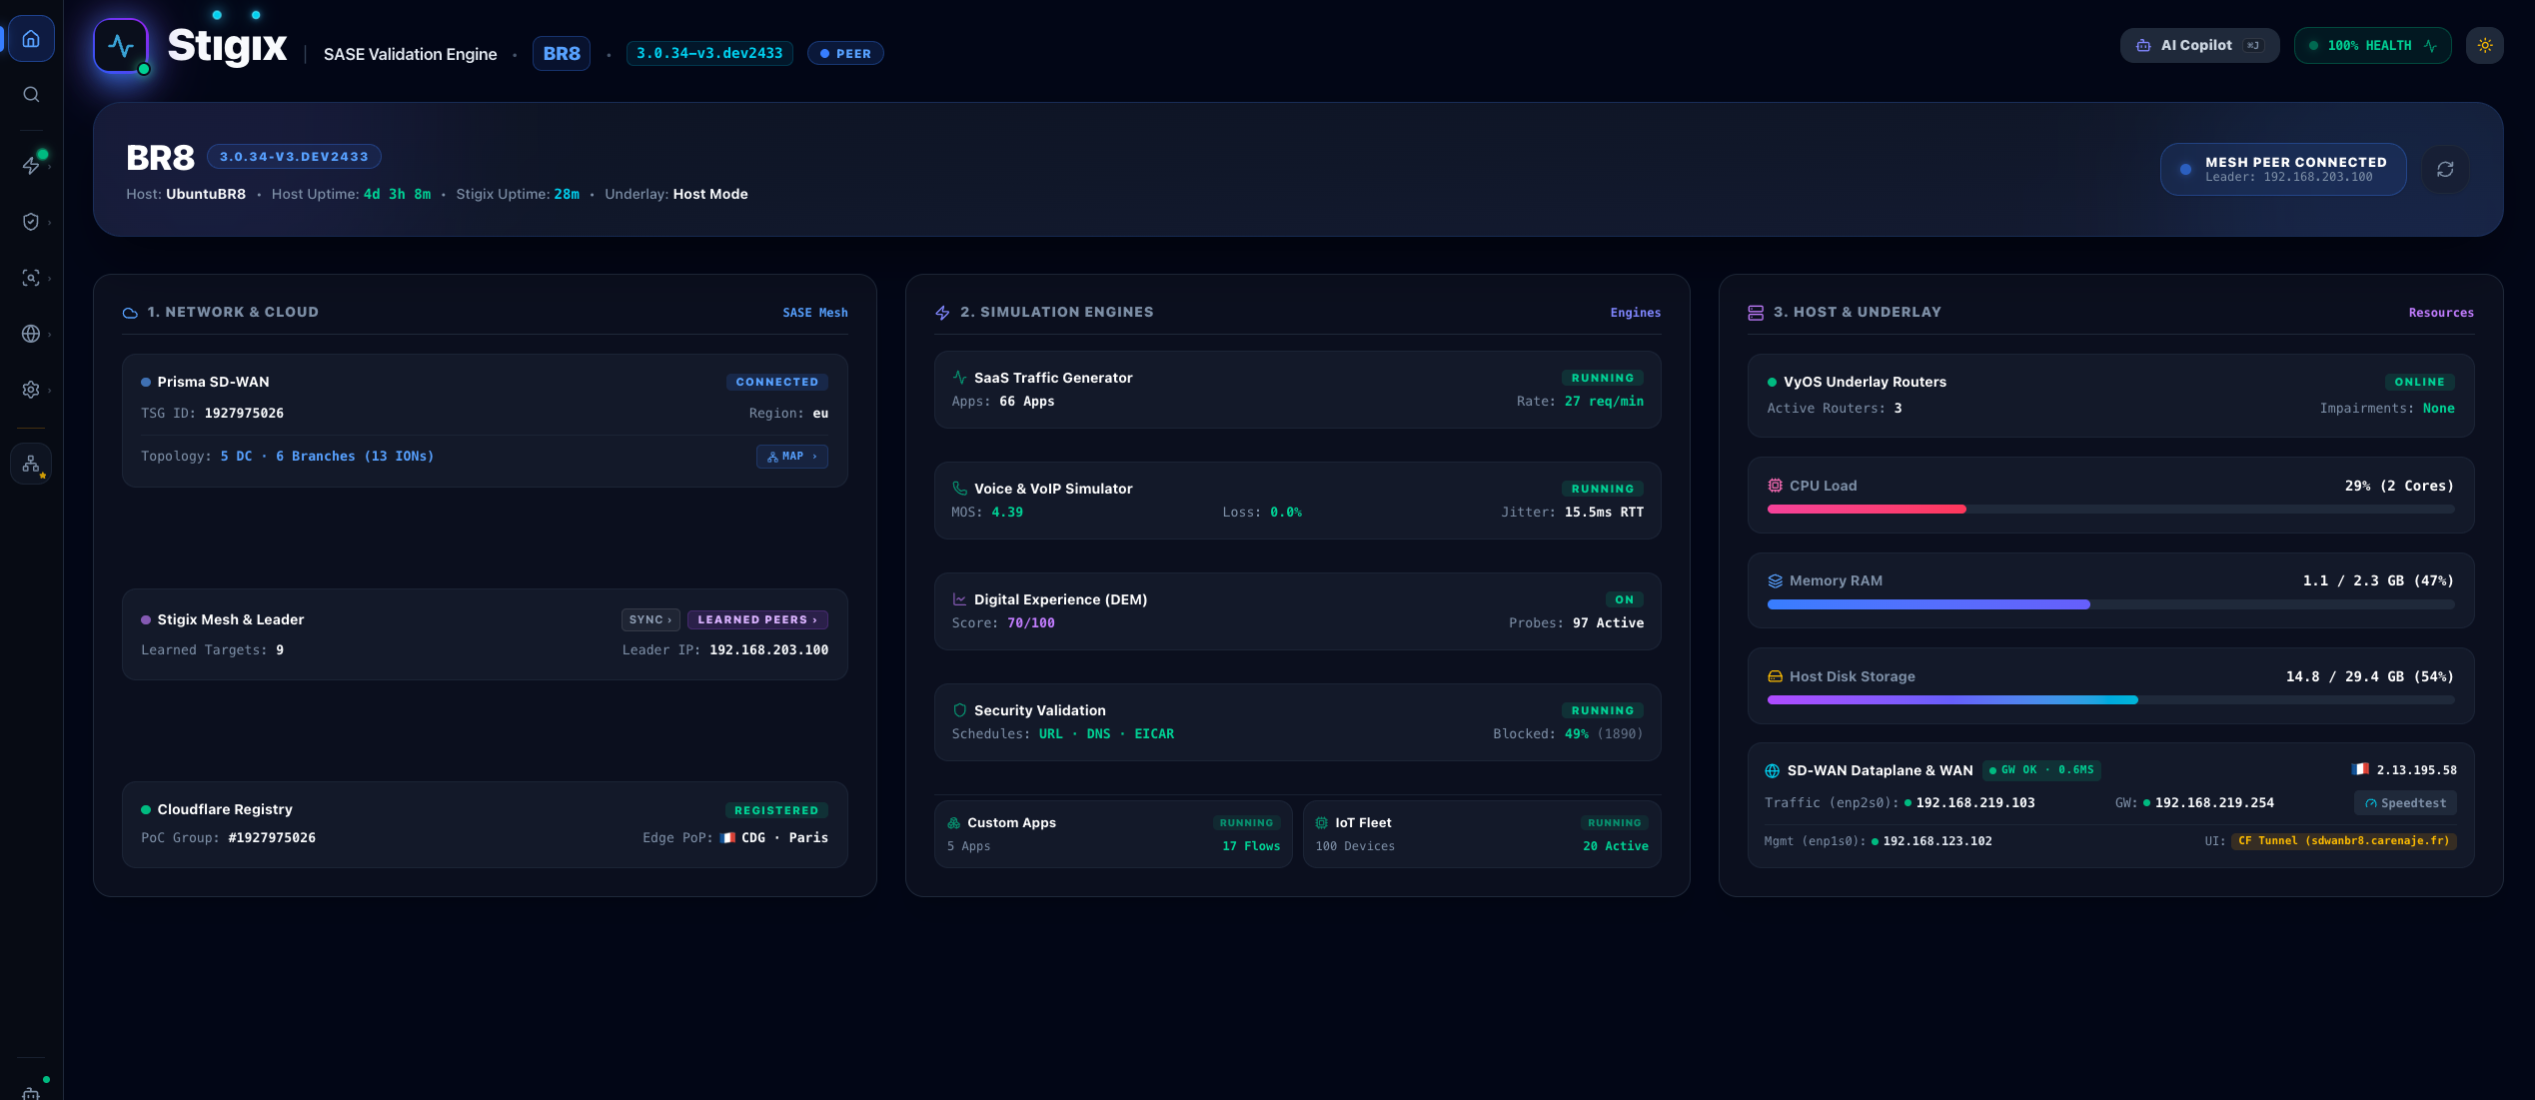Click the ONLINE badge on VyOS Routers
This screenshot has width=2535, height=1100.
tap(2419, 382)
